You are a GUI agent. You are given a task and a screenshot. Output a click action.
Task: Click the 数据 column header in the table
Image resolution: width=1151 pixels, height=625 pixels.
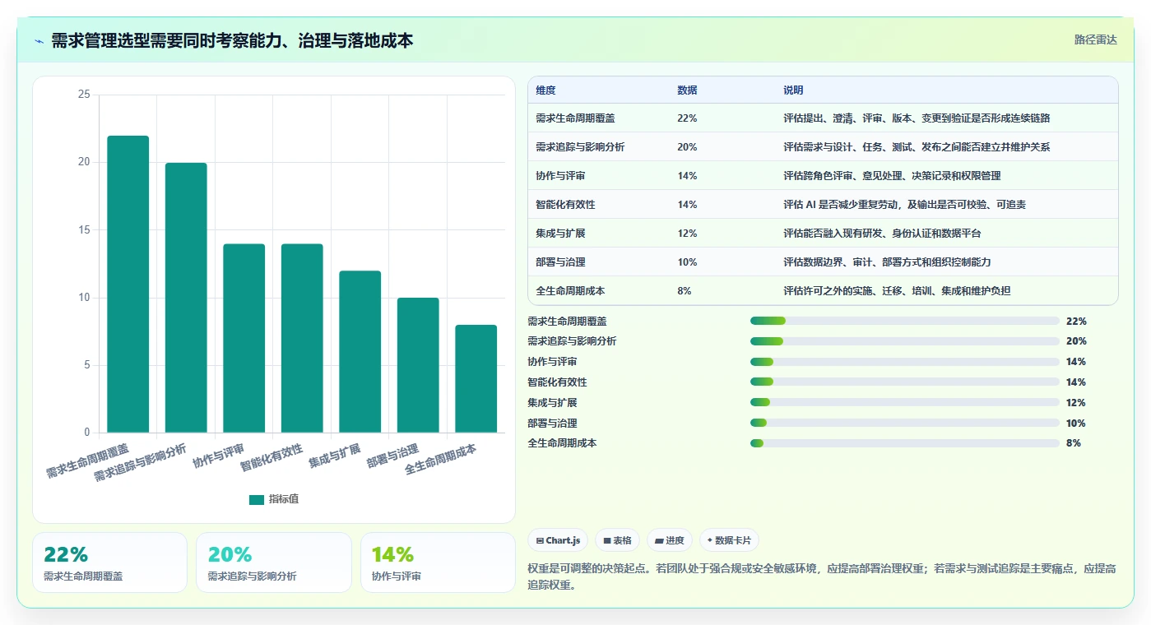click(687, 90)
